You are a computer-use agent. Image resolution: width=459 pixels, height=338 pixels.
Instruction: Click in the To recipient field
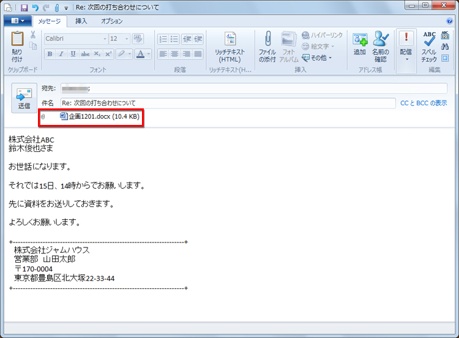254,88
